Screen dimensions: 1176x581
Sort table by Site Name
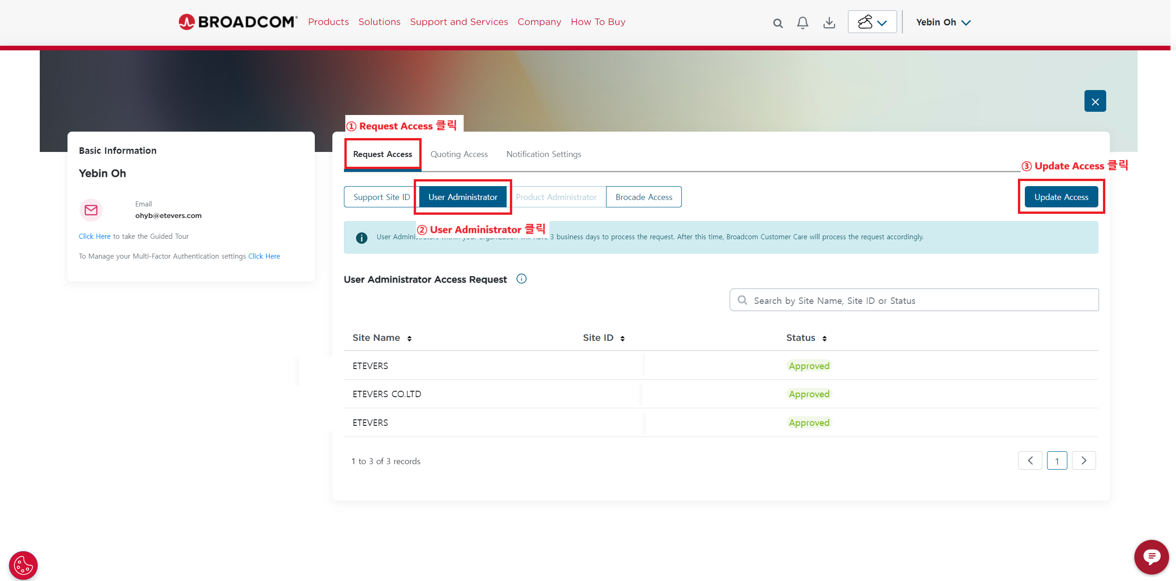point(409,339)
